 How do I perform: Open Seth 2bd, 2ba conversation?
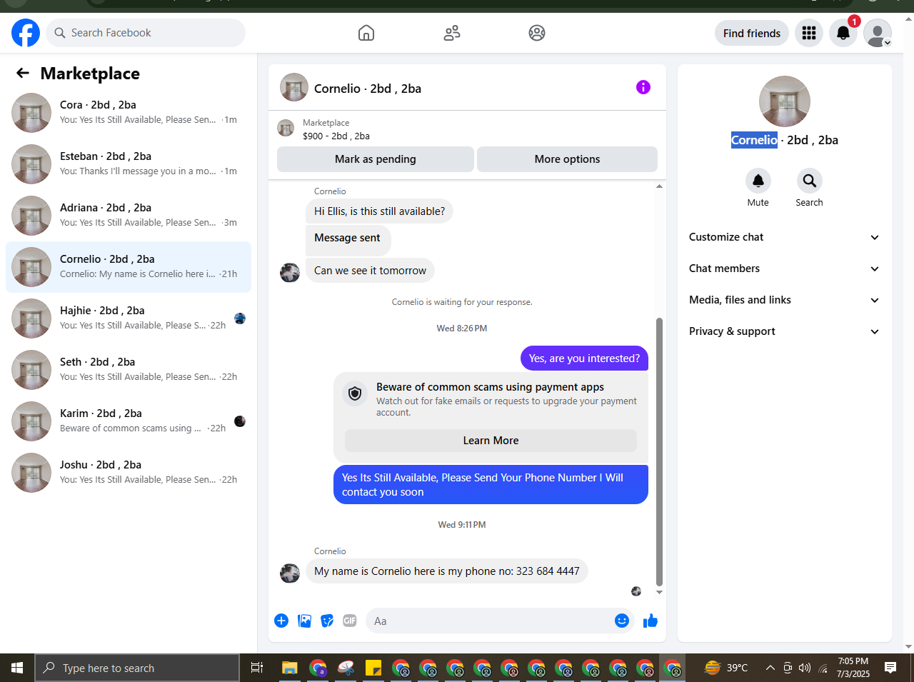[x=129, y=370]
